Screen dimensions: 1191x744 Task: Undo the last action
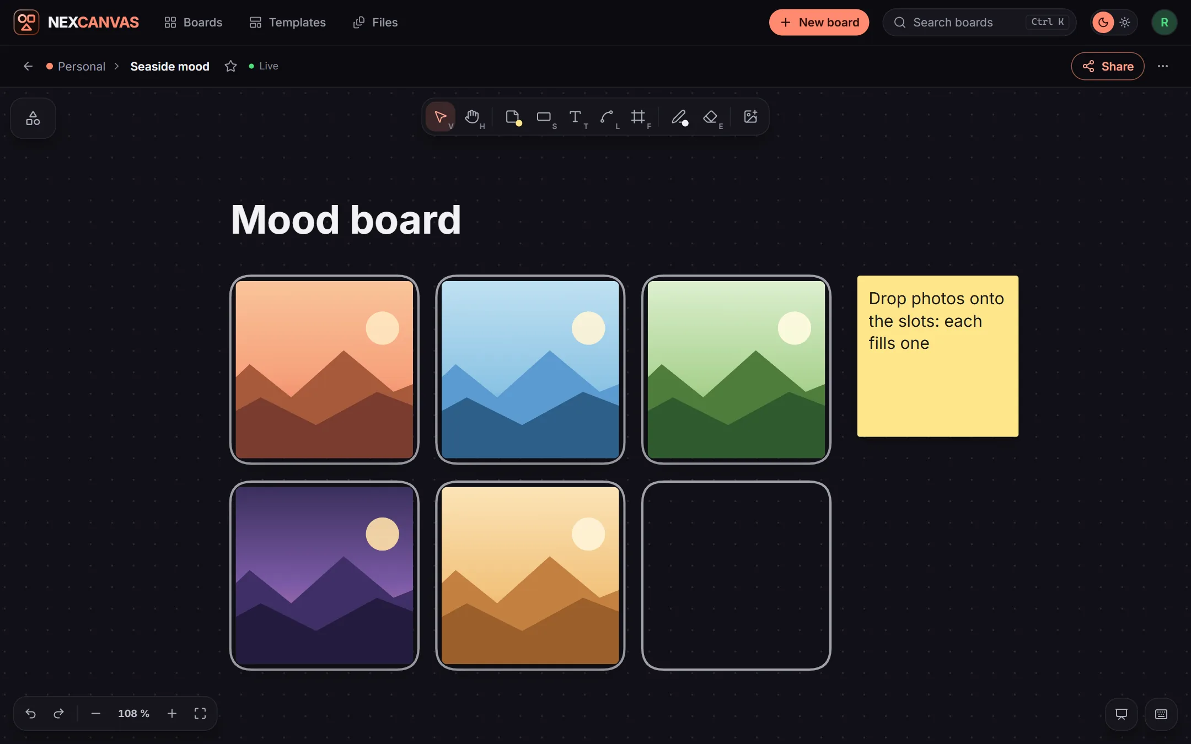31,714
